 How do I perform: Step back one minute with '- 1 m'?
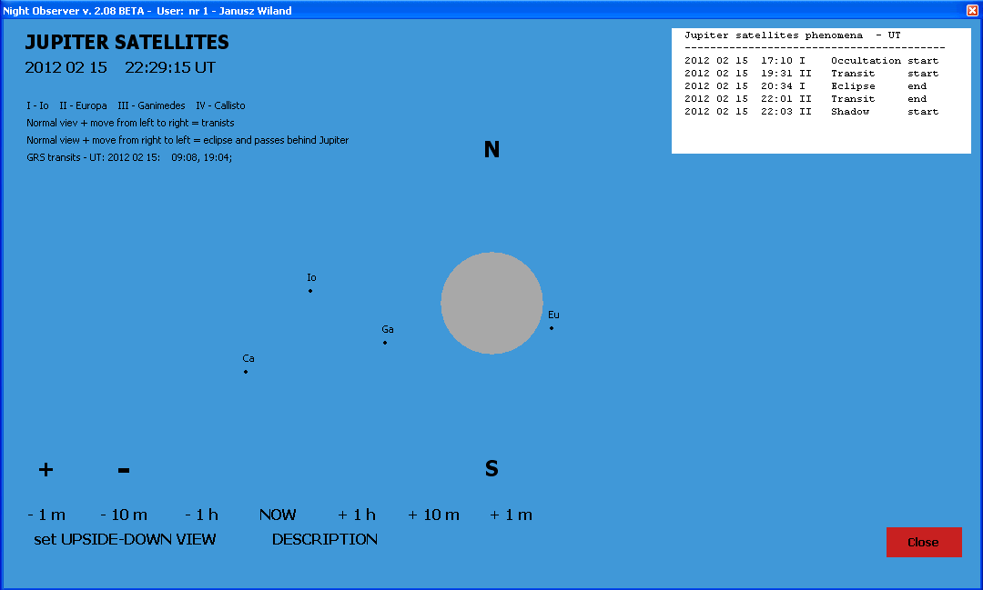(46, 515)
